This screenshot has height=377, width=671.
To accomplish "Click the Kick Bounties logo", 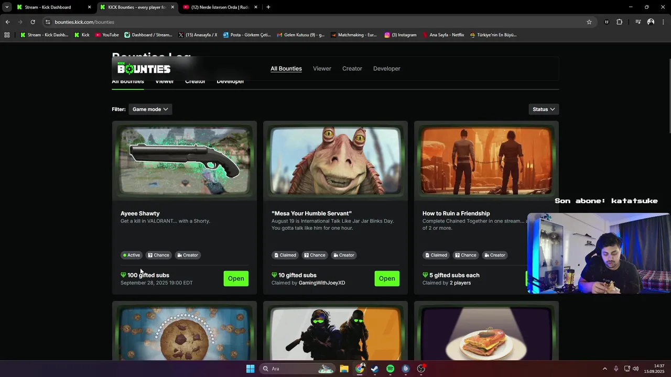I will click(x=144, y=69).
